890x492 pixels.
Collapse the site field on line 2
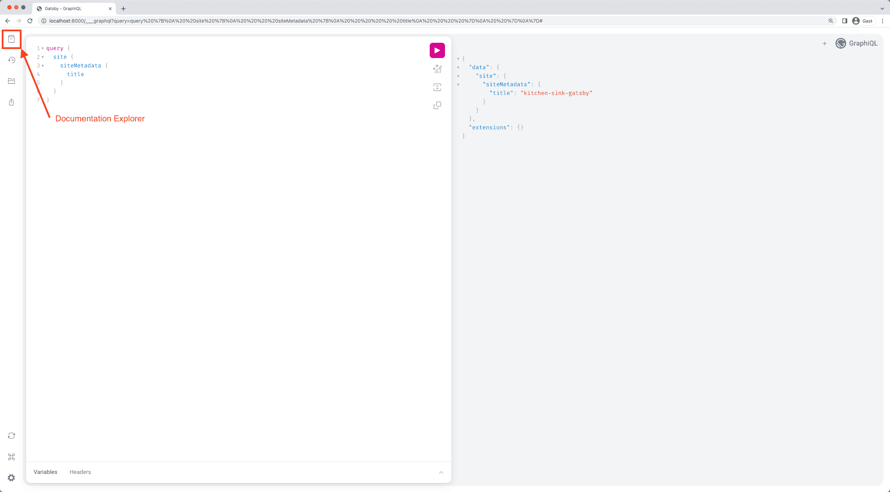43,57
